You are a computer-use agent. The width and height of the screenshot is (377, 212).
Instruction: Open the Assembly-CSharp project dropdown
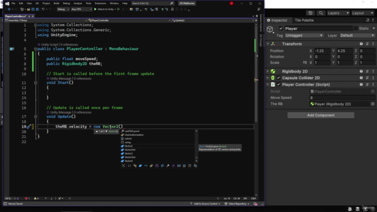click(x=46, y=21)
